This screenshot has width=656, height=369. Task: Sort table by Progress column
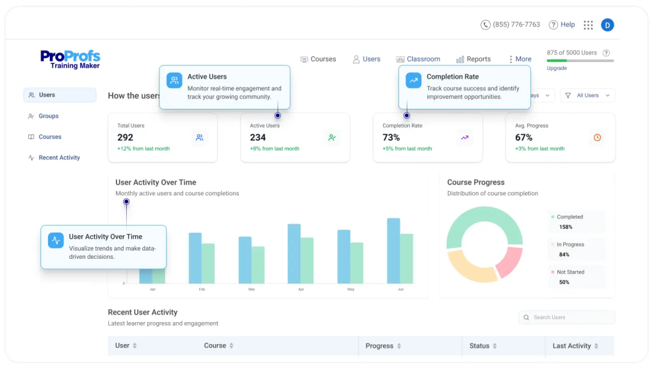pyautogui.click(x=399, y=346)
